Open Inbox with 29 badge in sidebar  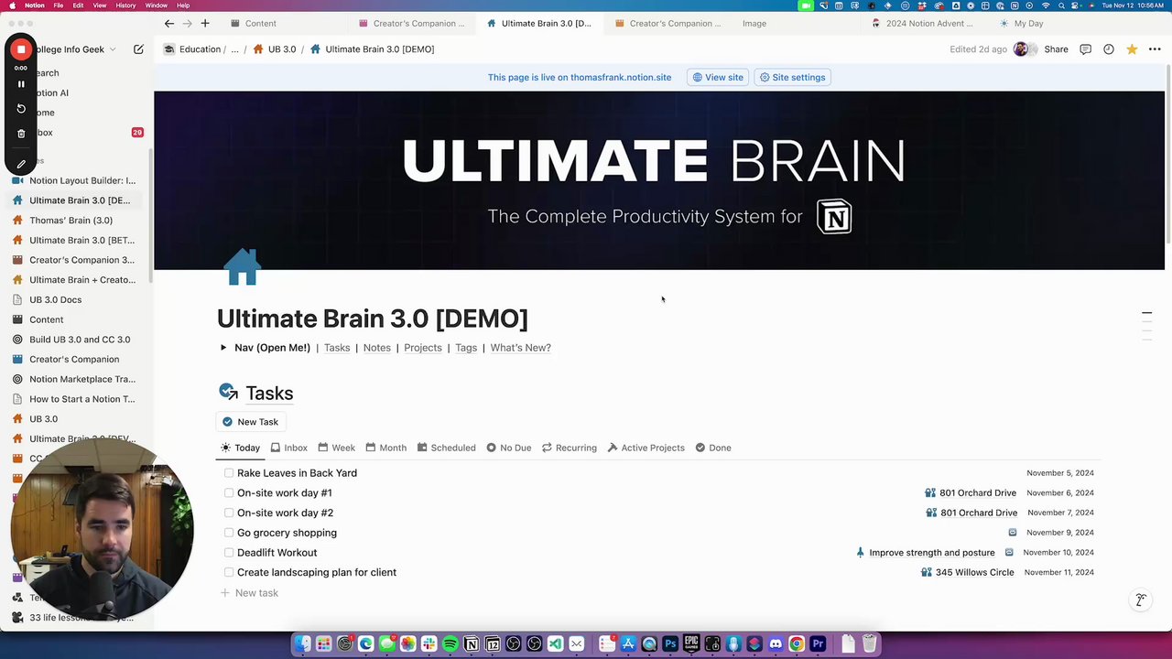click(x=77, y=133)
